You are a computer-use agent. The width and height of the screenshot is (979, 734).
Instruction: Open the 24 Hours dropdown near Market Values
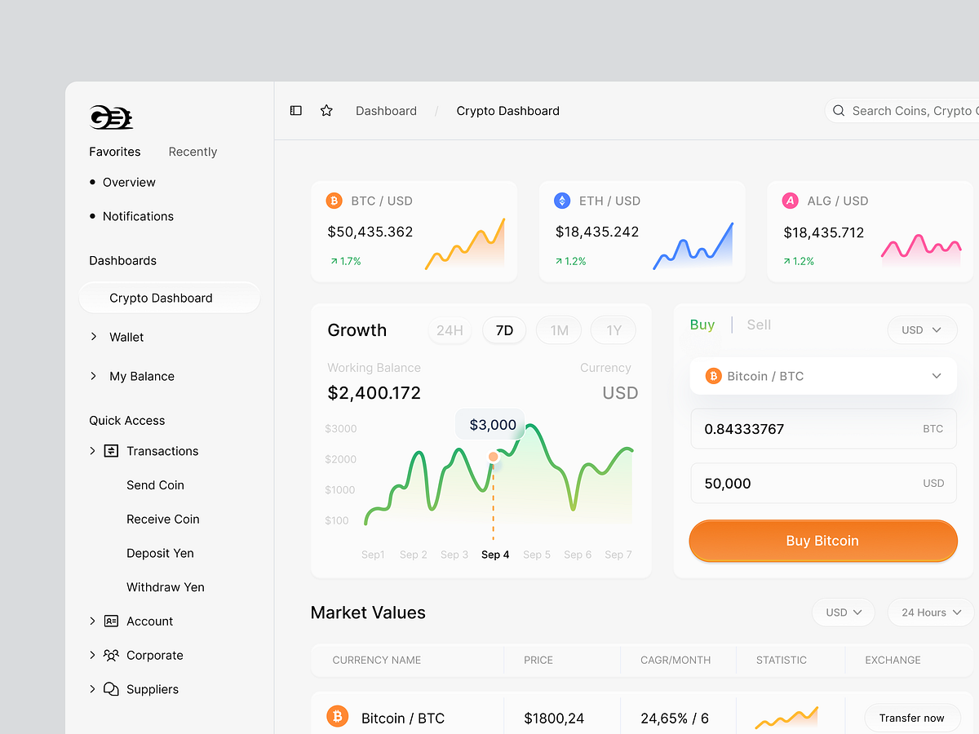pos(929,612)
